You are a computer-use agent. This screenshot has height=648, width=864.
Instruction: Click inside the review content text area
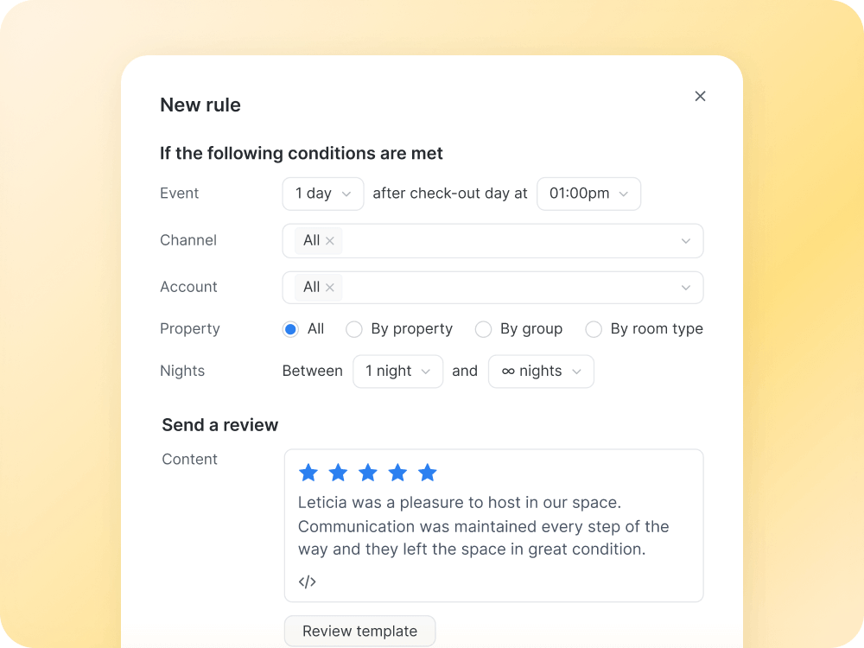point(484,525)
